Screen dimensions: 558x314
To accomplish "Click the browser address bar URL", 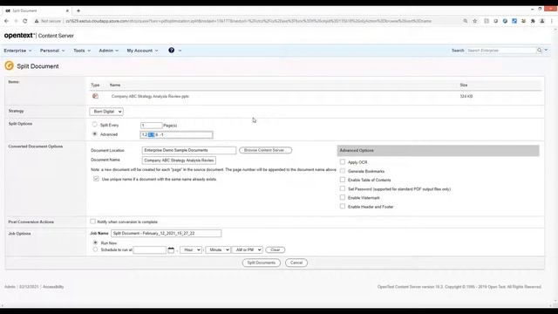I will [248, 21].
